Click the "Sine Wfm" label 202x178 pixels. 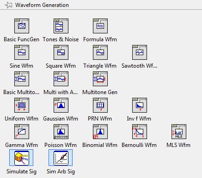click(x=21, y=66)
